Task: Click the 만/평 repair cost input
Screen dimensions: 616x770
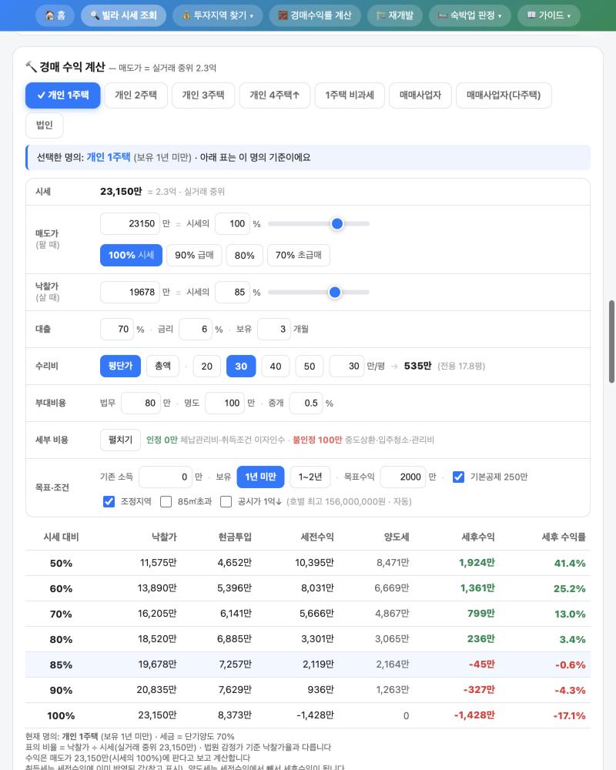Action: tap(346, 367)
